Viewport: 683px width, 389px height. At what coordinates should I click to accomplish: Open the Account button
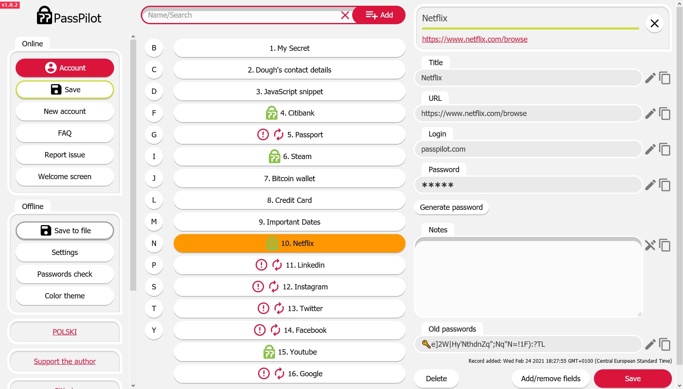coord(65,68)
